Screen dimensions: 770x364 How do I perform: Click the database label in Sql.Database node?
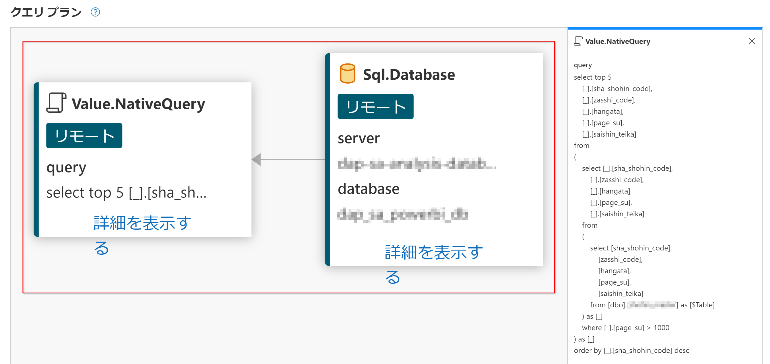[x=368, y=189]
